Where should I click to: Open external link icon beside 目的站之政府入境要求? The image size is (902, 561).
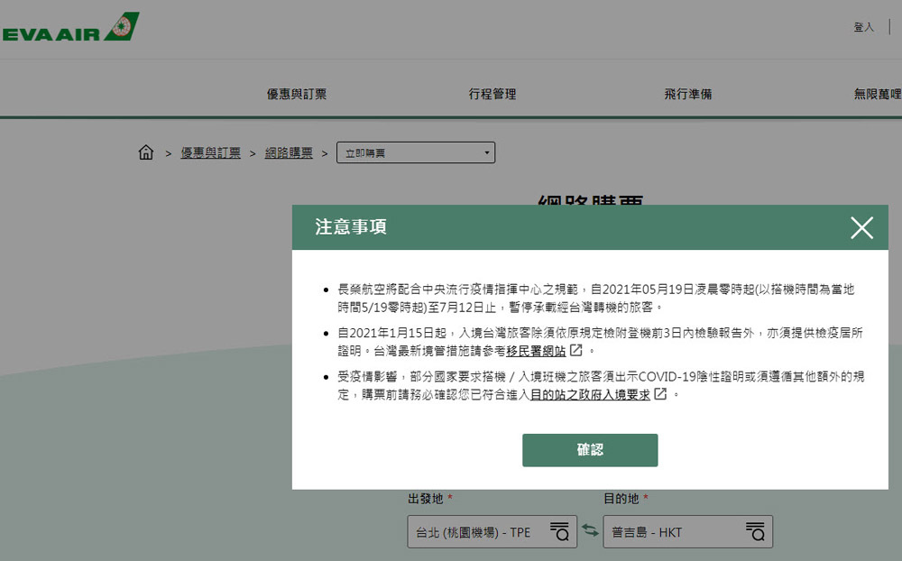660,394
